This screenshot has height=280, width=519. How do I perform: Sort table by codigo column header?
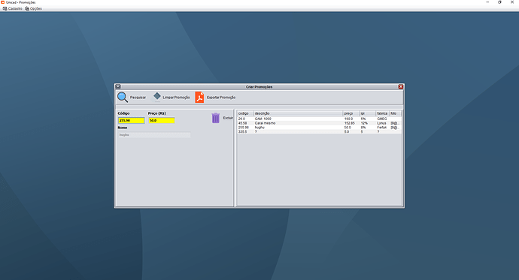(x=245, y=113)
